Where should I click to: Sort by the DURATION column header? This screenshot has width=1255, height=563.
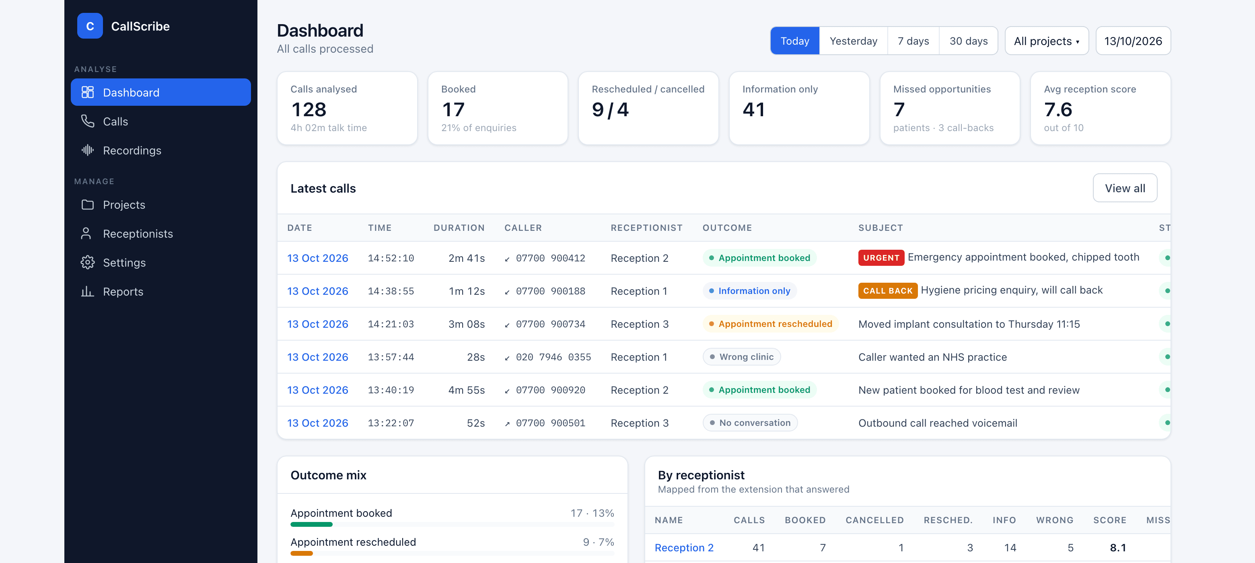coord(459,228)
